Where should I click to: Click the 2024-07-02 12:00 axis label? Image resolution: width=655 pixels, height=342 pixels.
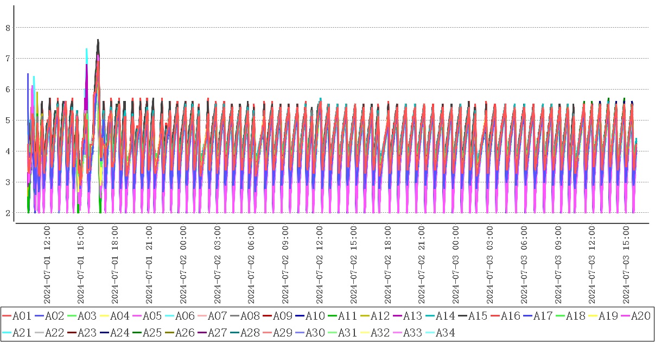click(320, 266)
